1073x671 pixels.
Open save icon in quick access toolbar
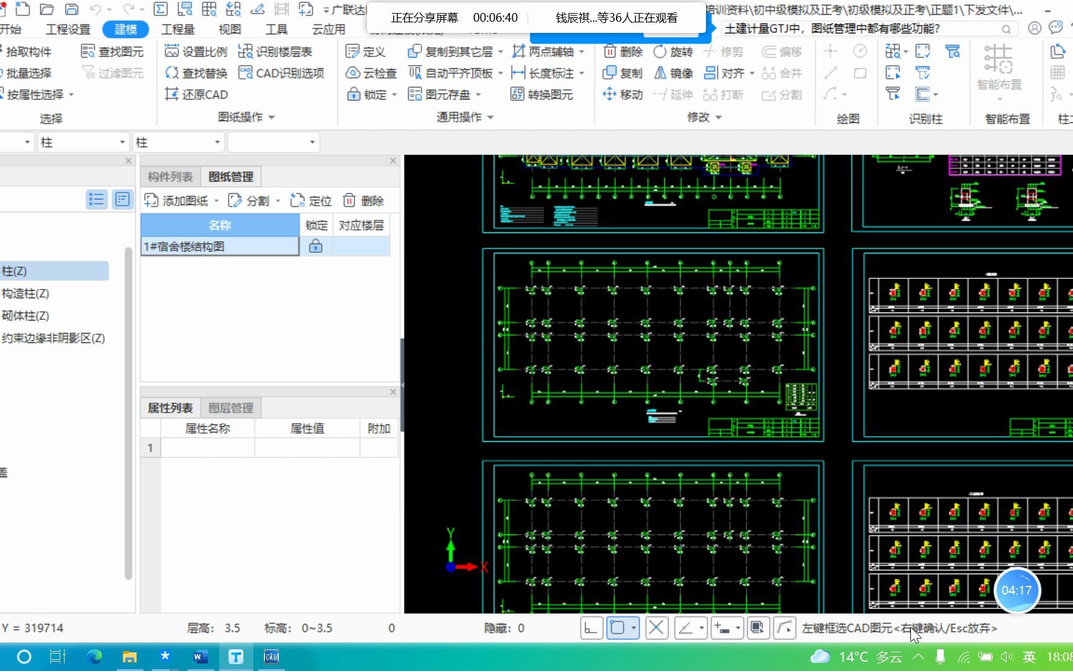click(71, 9)
